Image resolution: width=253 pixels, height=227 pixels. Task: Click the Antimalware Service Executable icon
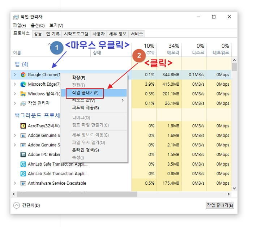[x=23, y=183]
